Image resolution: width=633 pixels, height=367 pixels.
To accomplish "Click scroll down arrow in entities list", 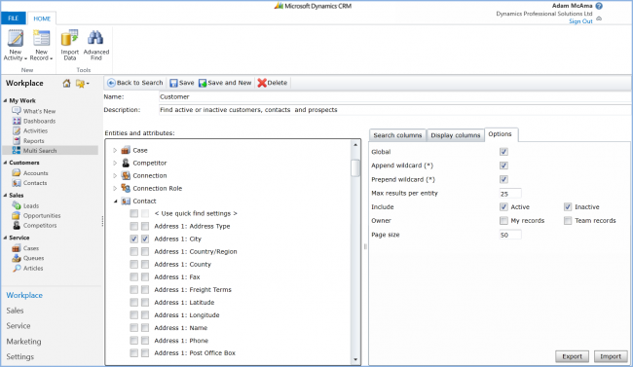I will pos(355,359).
